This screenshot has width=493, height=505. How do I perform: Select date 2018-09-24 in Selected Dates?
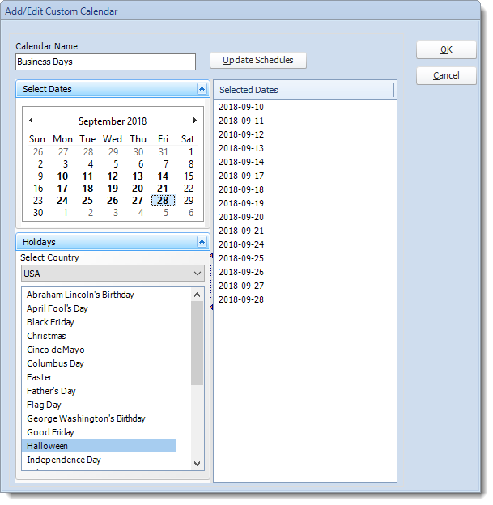241,245
